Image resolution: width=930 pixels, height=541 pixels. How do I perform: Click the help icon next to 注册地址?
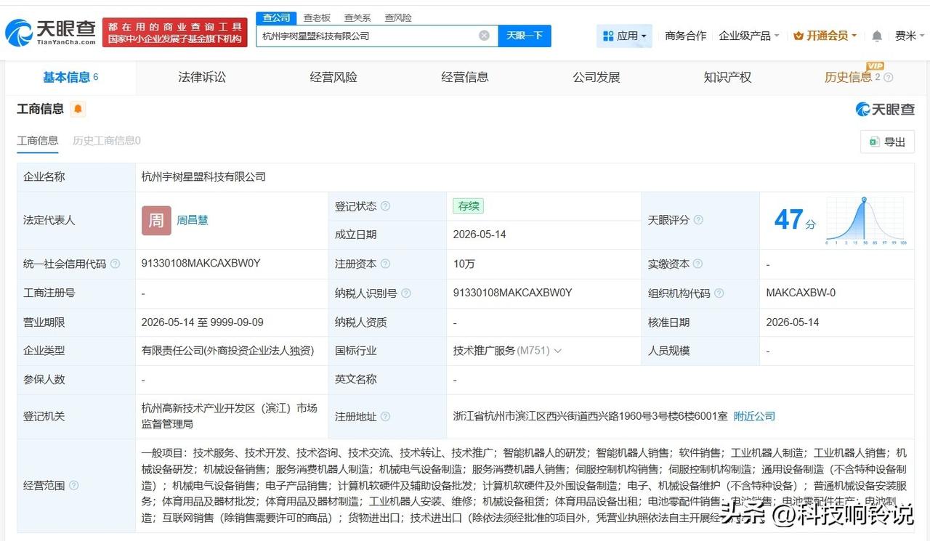point(386,417)
